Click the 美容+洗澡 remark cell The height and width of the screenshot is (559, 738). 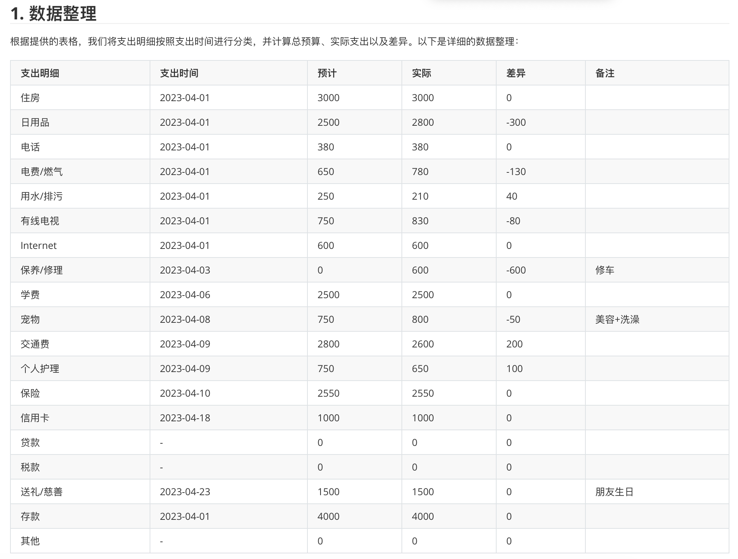pyautogui.click(x=617, y=319)
